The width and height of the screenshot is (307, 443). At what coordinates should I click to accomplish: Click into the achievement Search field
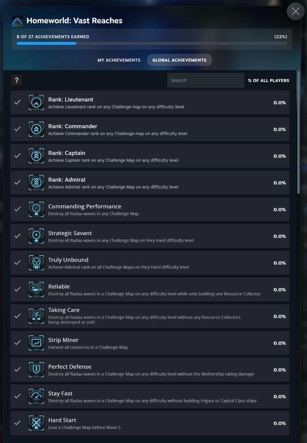(205, 80)
